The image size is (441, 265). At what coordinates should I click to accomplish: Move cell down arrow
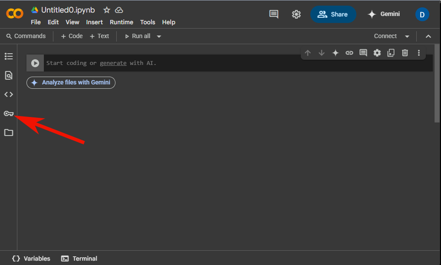[322, 53]
